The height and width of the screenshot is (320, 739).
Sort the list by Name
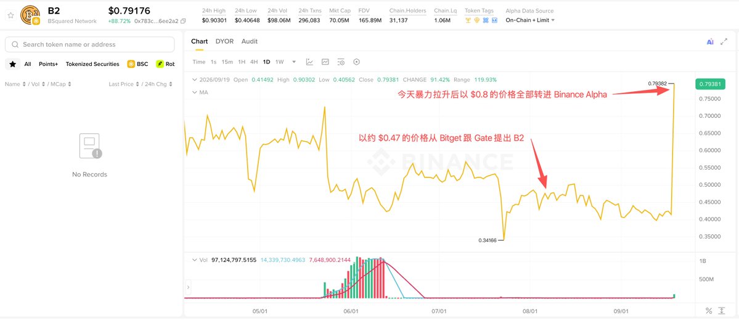click(x=14, y=84)
